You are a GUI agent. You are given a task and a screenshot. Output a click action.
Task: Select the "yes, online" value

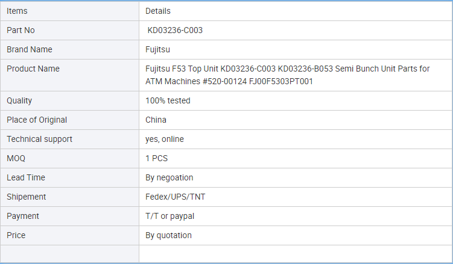165,139
